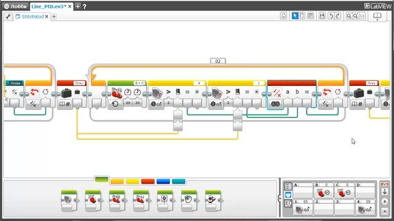Viewport: 394px width, 221px height.
Task: Close the ShtrihKod program tab
Action: point(47,17)
